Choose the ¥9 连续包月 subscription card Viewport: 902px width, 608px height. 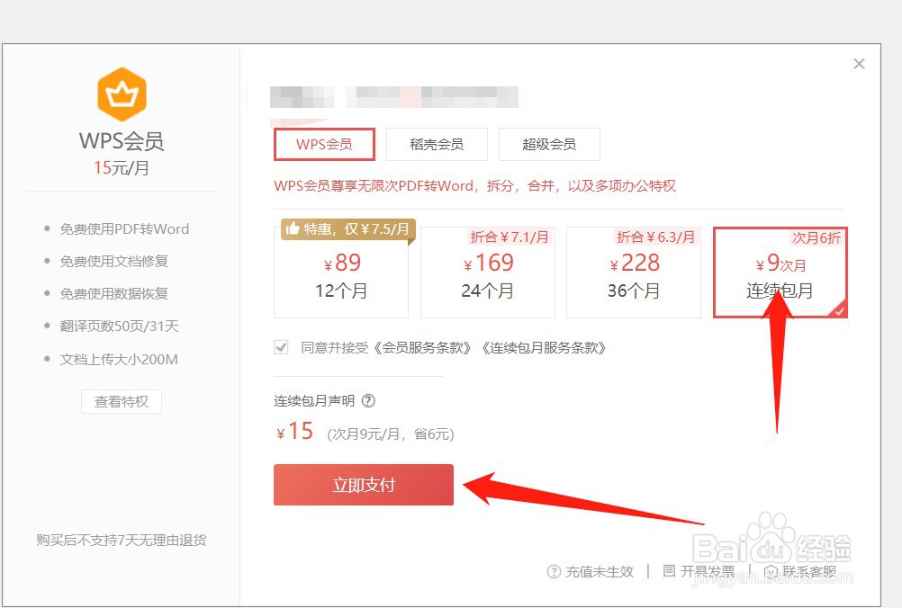[780, 273]
